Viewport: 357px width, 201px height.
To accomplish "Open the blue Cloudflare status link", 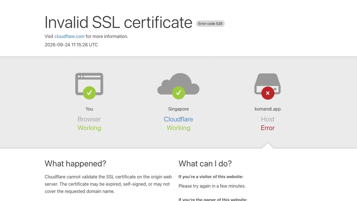I will (x=178, y=119).
